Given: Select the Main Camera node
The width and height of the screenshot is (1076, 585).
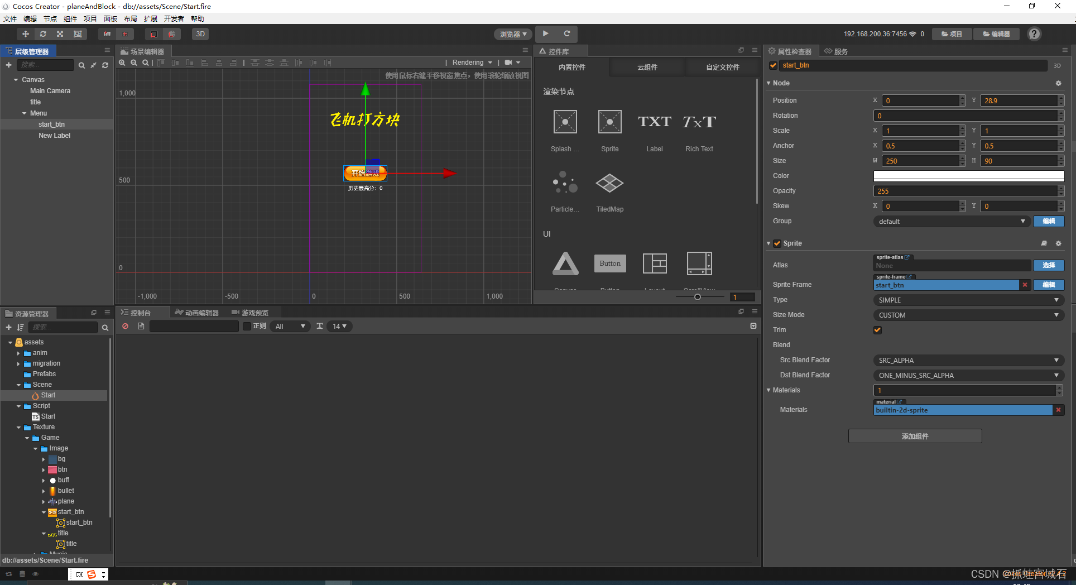Looking at the screenshot, I should (x=50, y=91).
